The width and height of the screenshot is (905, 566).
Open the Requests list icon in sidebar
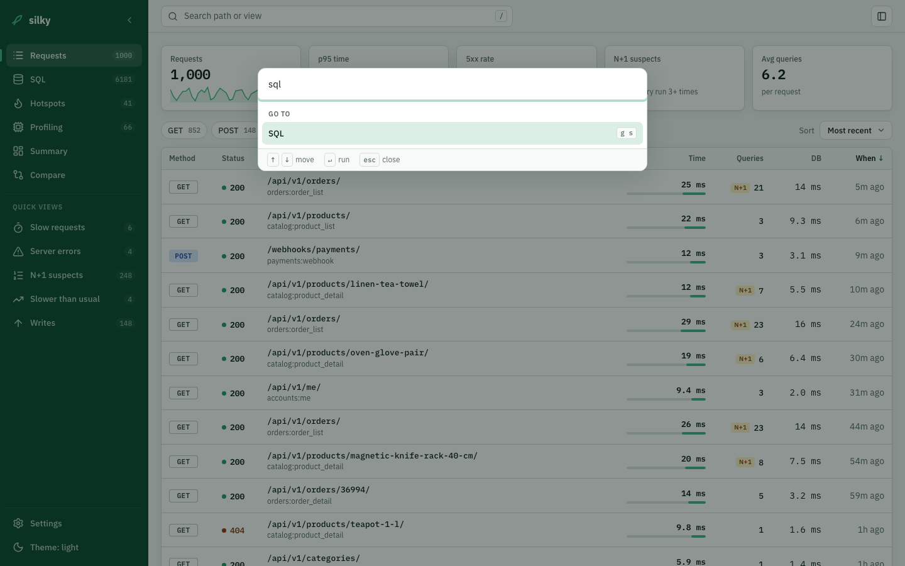pos(18,55)
